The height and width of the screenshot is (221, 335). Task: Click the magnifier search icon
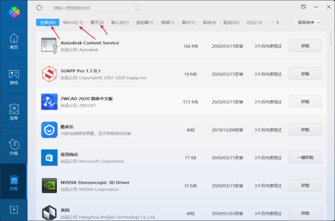(137, 8)
